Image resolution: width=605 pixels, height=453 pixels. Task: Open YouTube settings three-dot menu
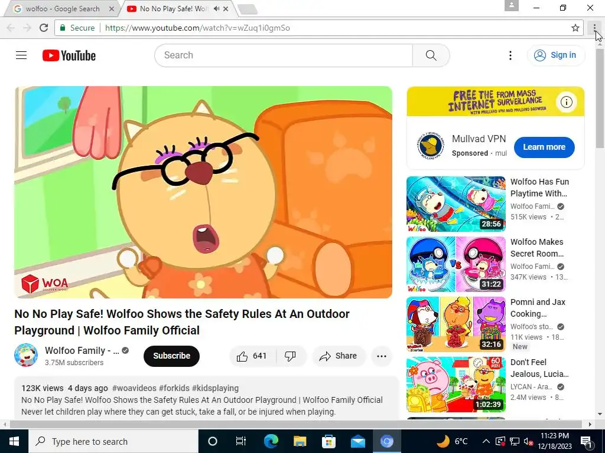[x=510, y=55]
